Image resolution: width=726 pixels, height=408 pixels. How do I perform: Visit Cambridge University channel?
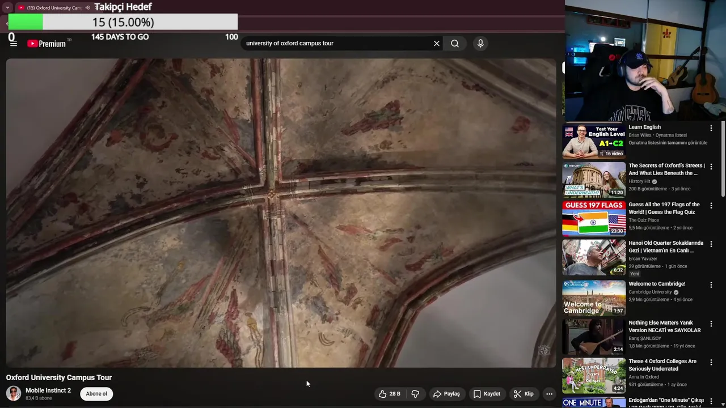point(650,292)
